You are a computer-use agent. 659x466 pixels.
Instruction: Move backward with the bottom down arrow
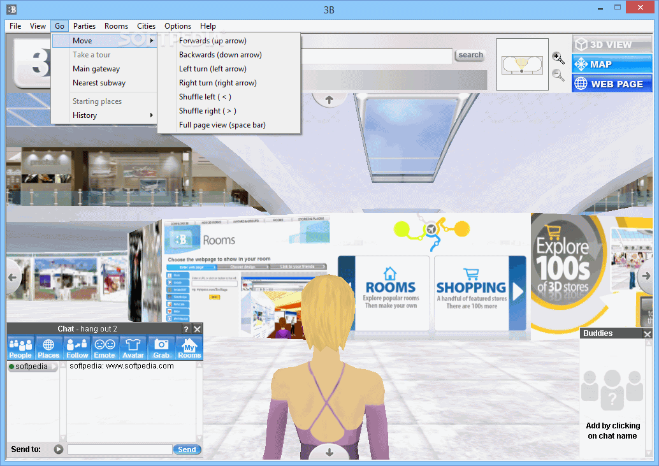click(329, 452)
